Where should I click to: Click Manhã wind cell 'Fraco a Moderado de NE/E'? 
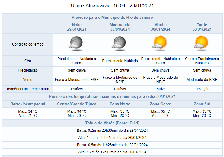pos(160,80)
